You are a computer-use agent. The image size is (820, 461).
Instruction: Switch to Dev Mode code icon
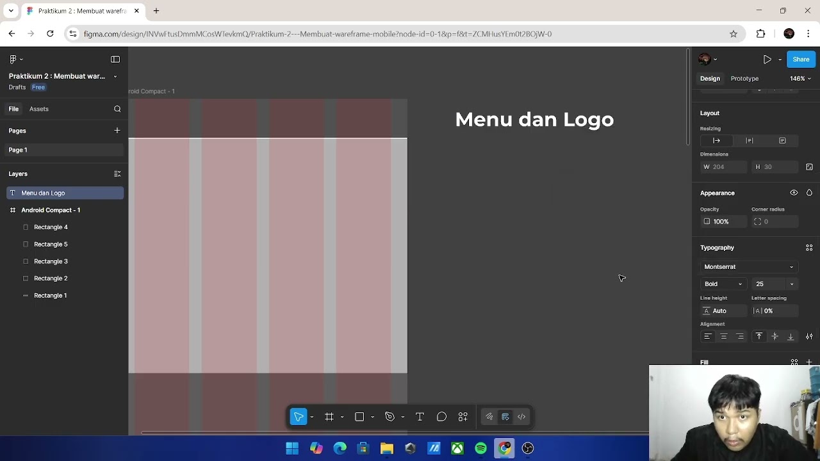click(521, 417)
